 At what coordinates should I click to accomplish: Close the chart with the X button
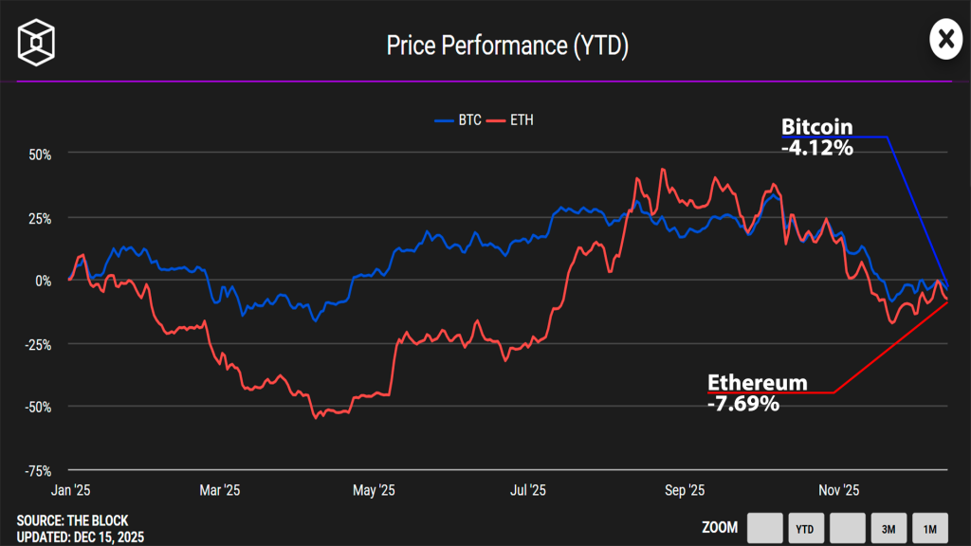(x=944, y=40)
